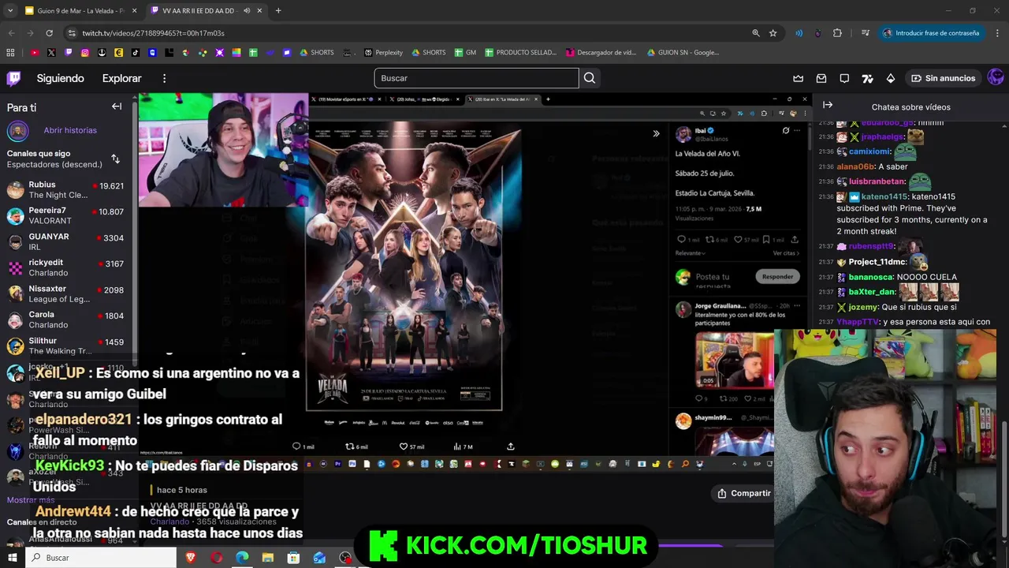
Task: Open GUANYAR channel in the sidebar
Action: point(65,241)
